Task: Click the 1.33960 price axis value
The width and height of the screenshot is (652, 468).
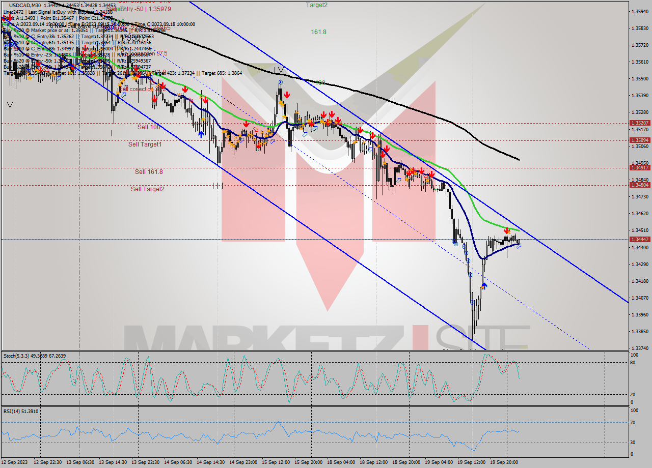Action: point(640,314)
